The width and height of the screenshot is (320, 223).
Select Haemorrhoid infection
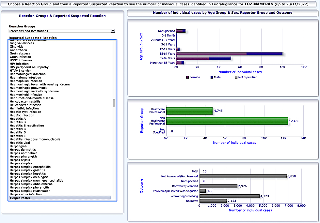(x=26, y=95)
